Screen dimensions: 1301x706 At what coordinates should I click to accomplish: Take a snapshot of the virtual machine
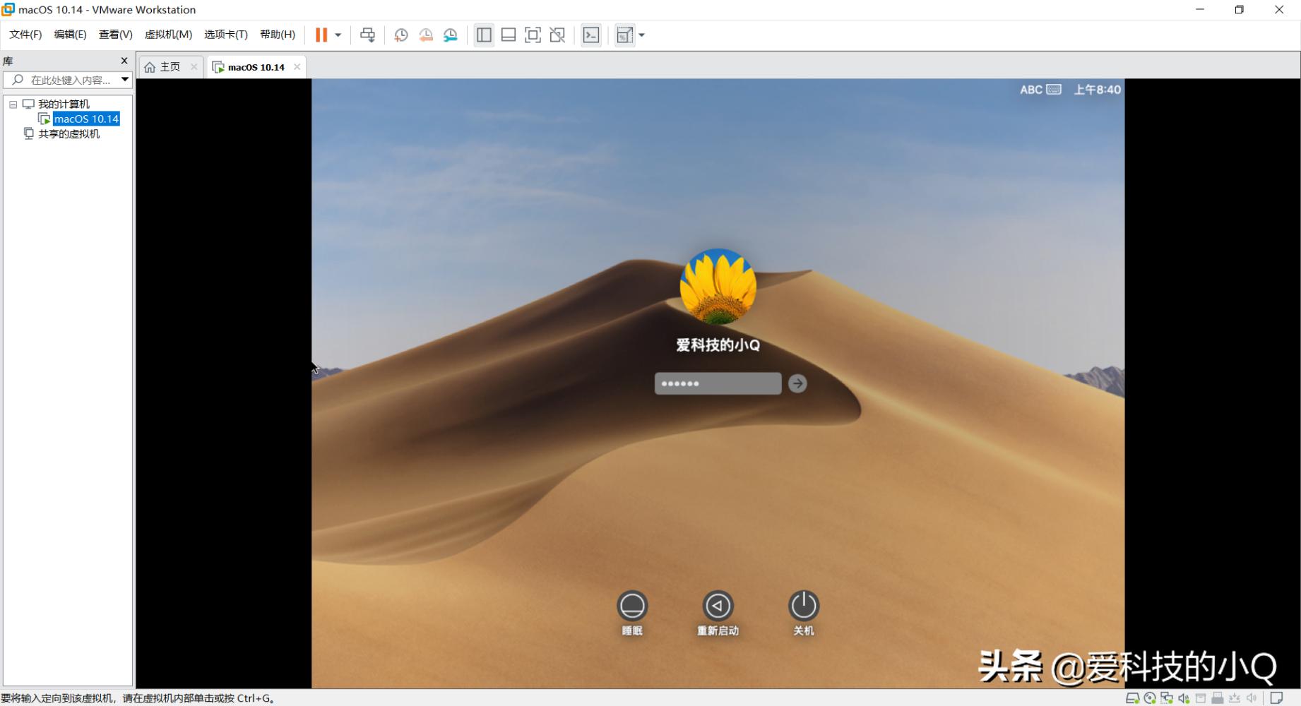(400, 34)
